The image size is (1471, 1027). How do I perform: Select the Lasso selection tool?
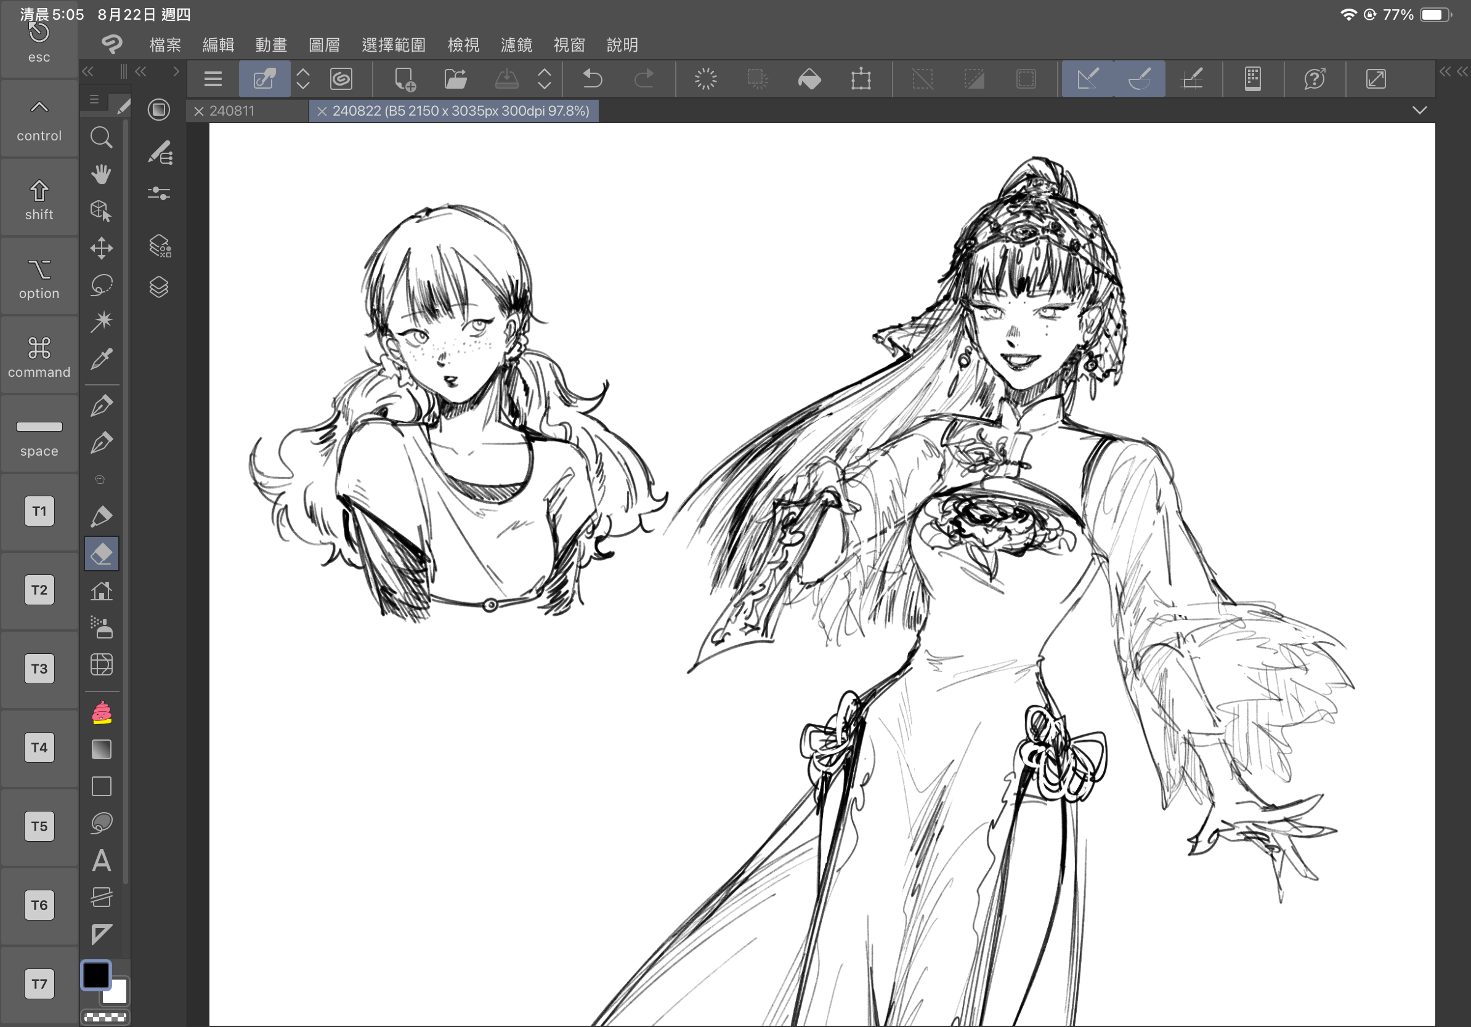coord(101,285)
